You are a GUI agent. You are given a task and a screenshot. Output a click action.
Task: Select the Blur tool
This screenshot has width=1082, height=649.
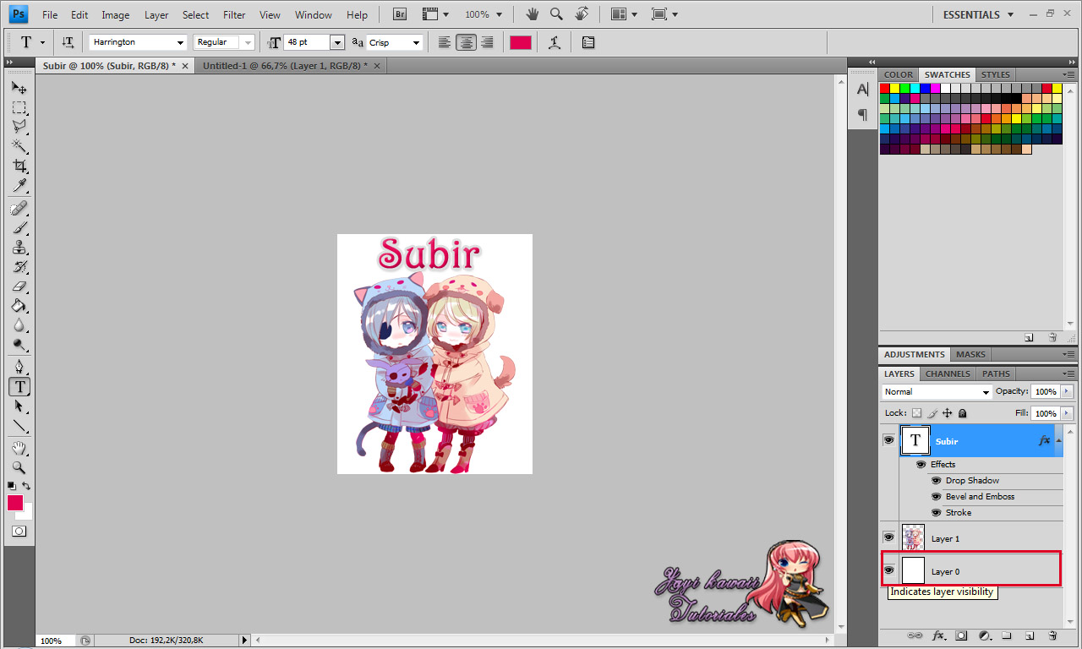[x=19, y=325]
